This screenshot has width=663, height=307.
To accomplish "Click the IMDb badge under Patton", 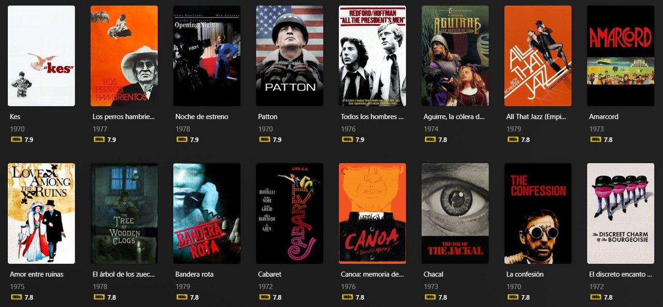I will tap(264, 140).
